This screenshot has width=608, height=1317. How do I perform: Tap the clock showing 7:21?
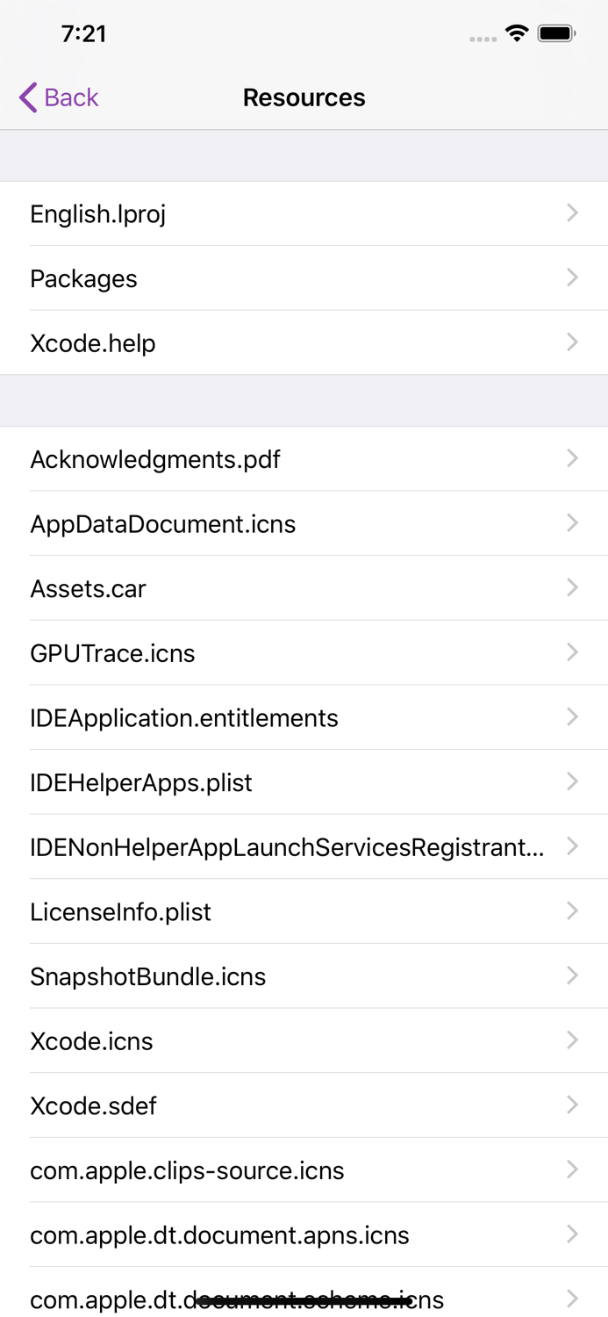click(84, 32)
